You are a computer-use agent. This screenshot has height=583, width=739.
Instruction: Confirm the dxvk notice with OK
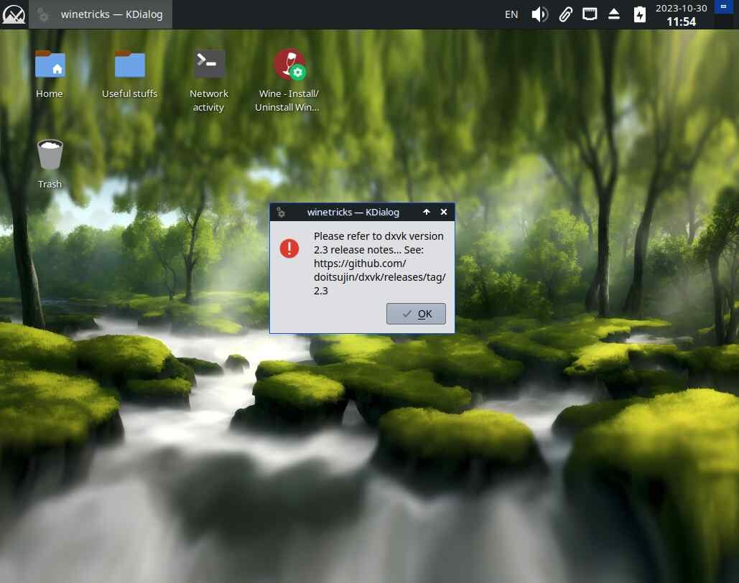coord(416,314)
